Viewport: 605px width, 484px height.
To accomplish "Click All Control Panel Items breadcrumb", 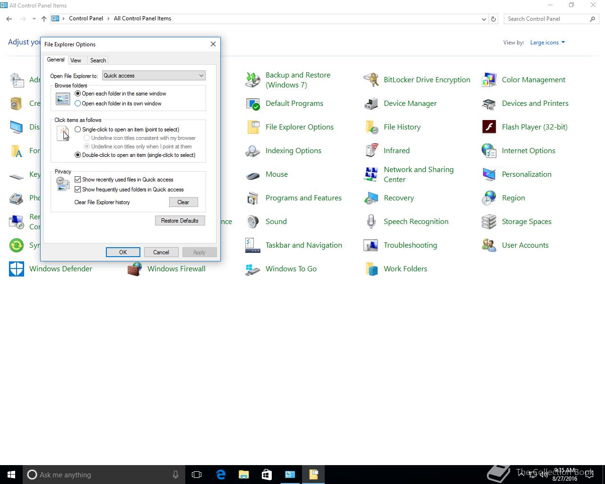I will tap(143, 18).
